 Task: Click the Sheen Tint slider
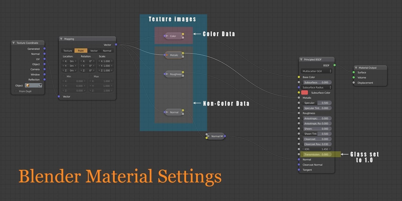(316, 134)
